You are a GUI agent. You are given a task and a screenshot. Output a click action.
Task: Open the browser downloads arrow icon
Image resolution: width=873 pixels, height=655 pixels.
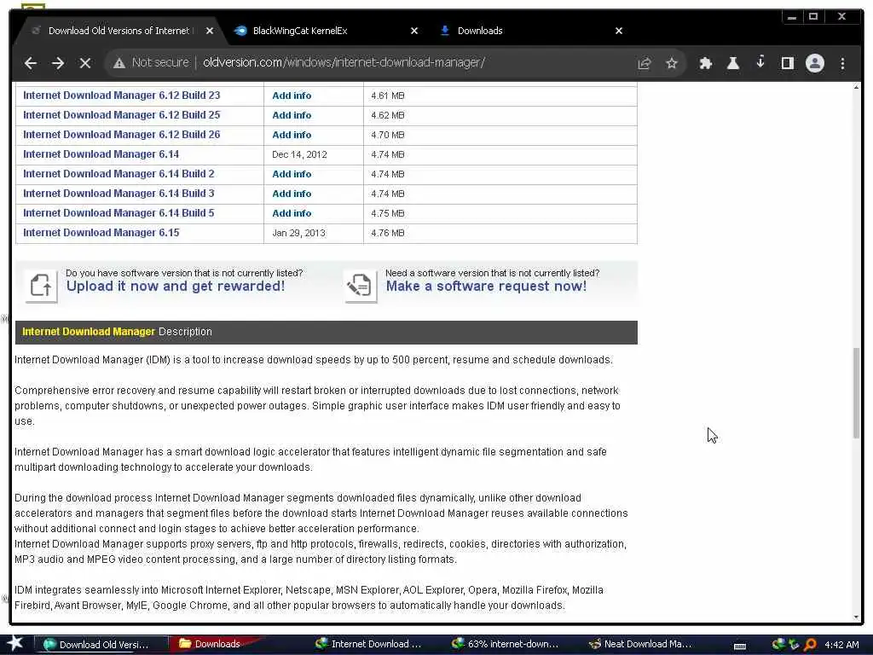pos(760,62)
